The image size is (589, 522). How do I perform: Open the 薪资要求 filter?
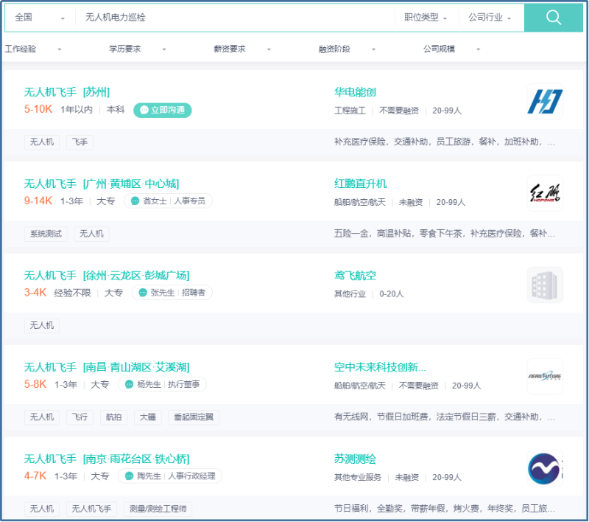click(242, 49)
